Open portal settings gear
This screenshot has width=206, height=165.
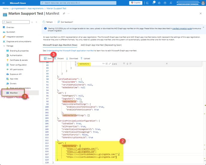[159, 3]
